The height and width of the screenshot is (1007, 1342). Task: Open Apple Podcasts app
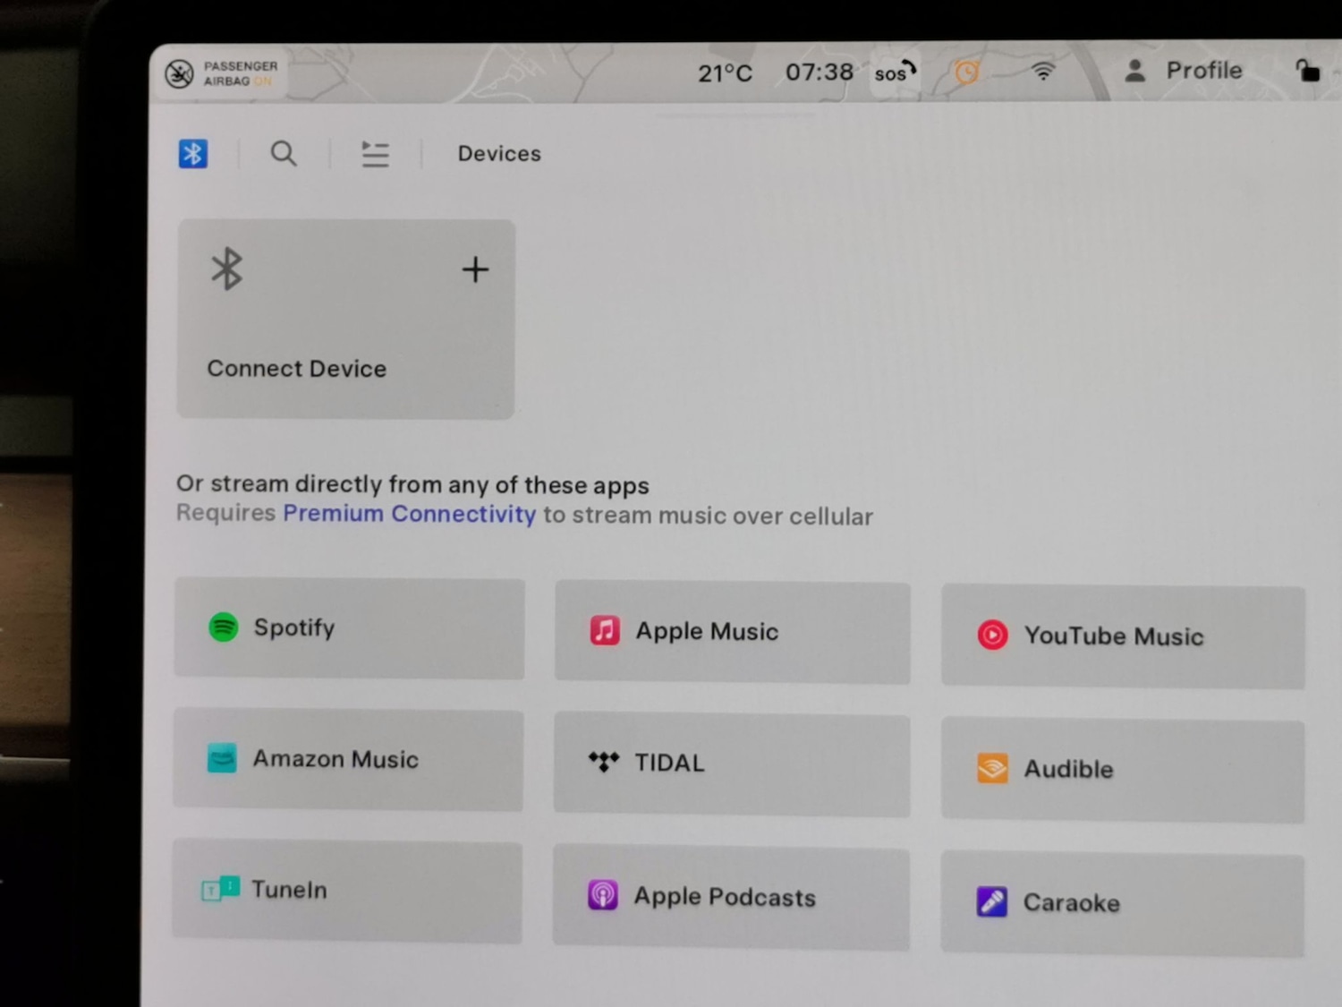[731, 898]
